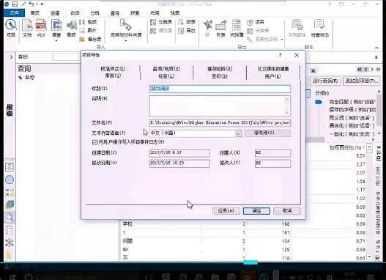Click the 检查状态 check status icon
This screenshot has width=386, height=280.
pyautogui.click(x=320, y=29)
